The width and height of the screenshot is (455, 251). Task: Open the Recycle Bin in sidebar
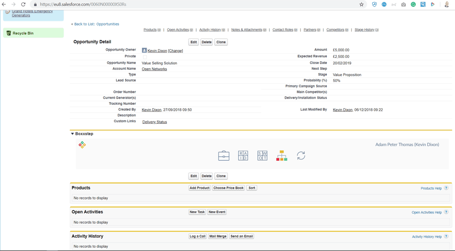23,33
